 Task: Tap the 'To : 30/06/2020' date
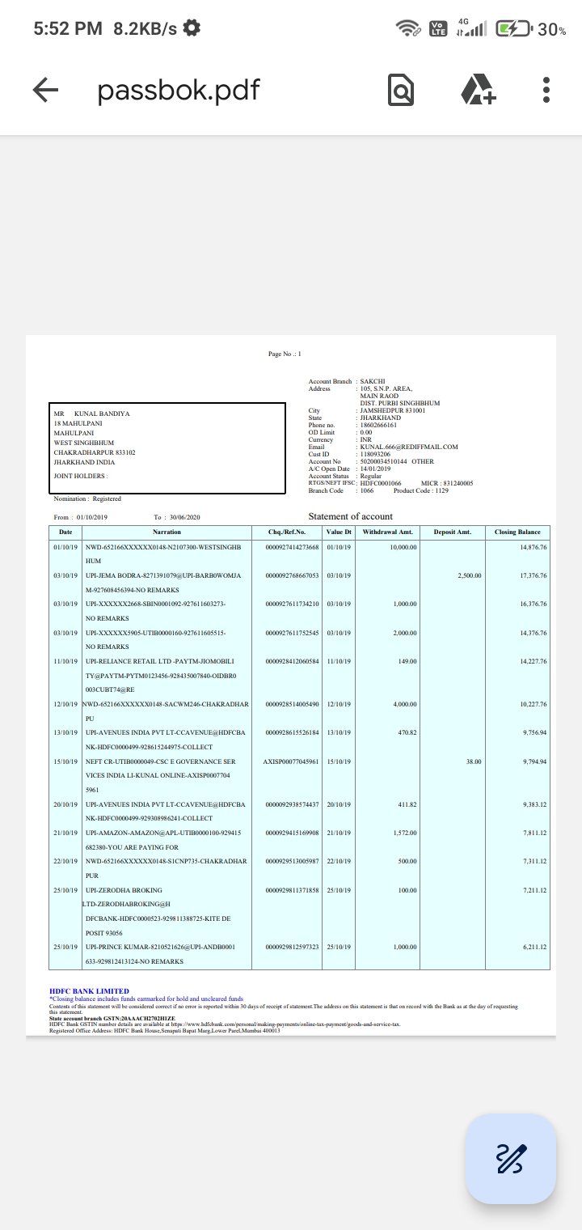(176, 517)
